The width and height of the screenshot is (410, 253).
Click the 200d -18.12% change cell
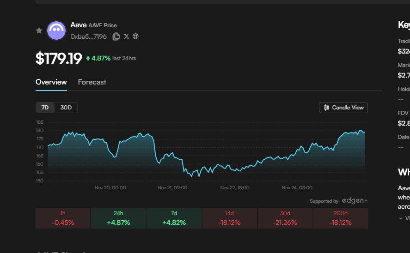(340, 218)
